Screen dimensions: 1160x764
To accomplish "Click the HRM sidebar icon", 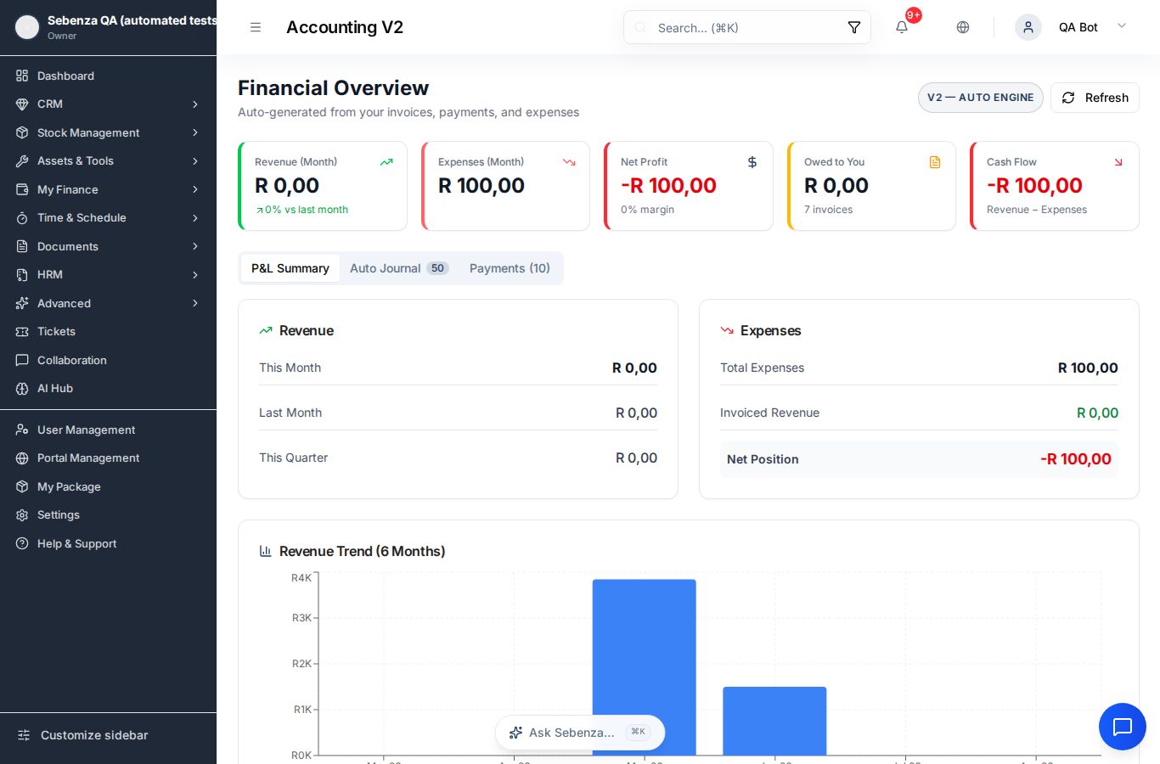I will coord(22,274).
